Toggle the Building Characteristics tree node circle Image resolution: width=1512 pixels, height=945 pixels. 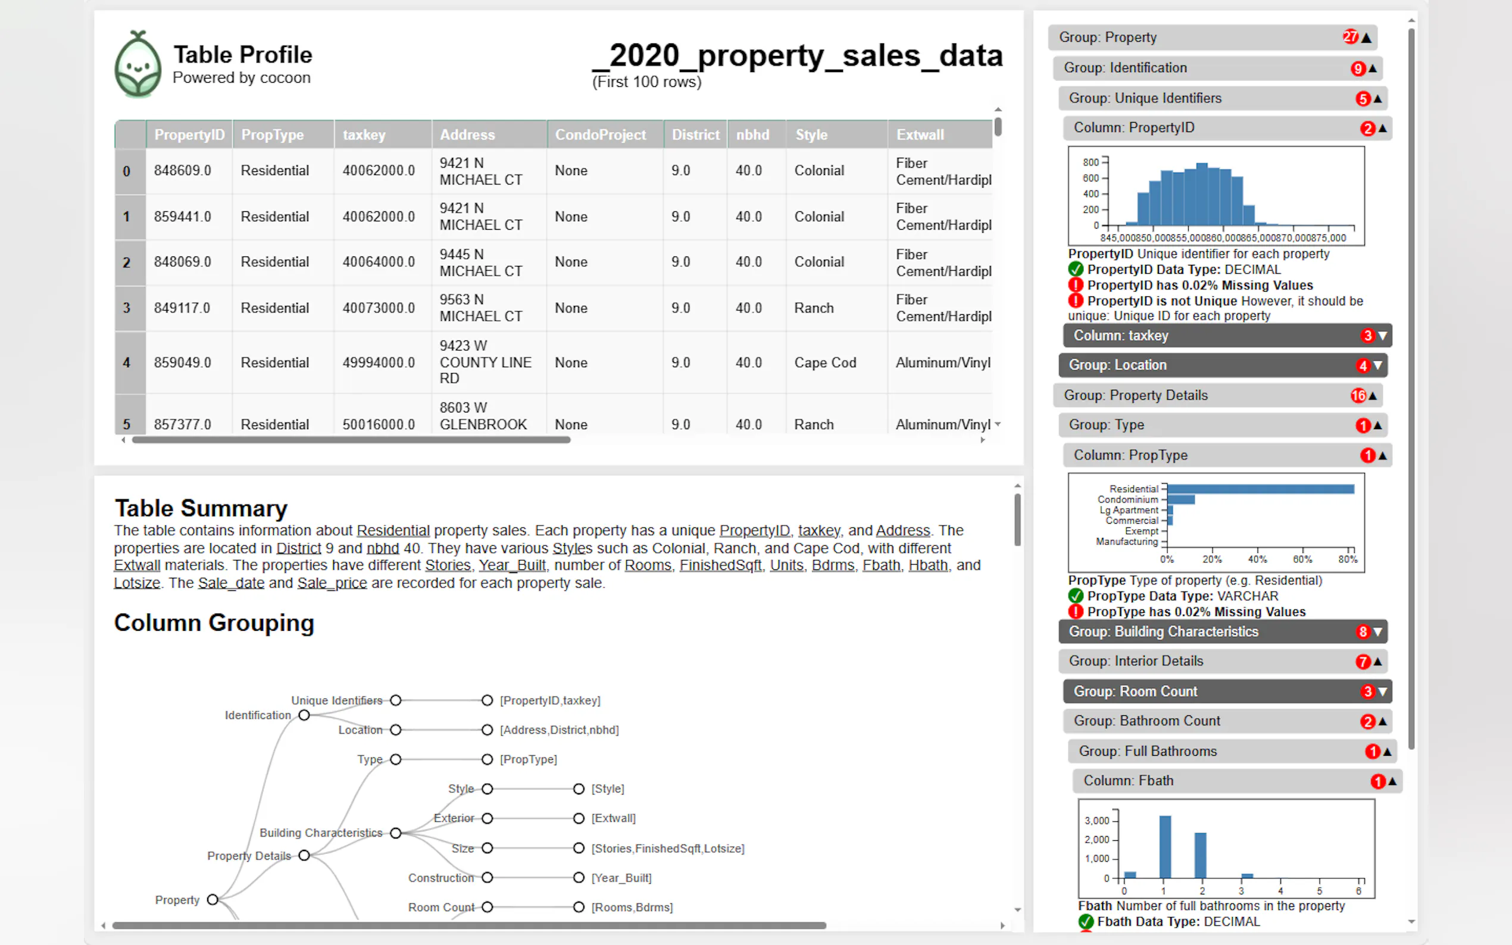click(x=396, y=833)
